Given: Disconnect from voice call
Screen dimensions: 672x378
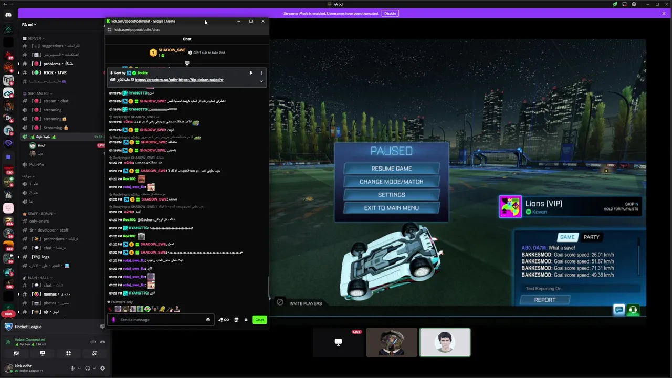Looking at the screenshot, I should tap(103, 342).
